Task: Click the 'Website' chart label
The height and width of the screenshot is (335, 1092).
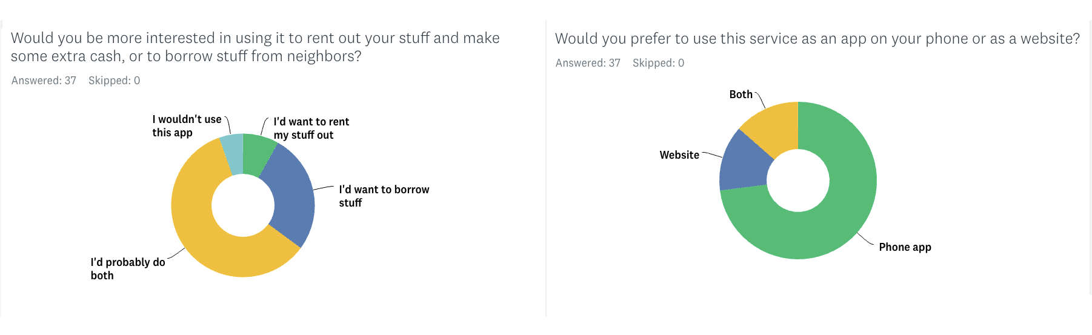Action: 679,155
